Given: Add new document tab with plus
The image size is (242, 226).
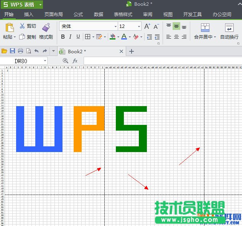Looking at the screenshot, I should (x=132, y=51).
